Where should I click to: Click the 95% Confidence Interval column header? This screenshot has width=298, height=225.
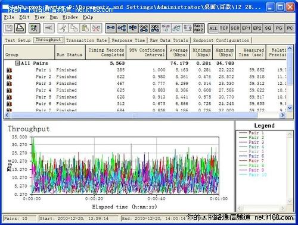point(147,52)
